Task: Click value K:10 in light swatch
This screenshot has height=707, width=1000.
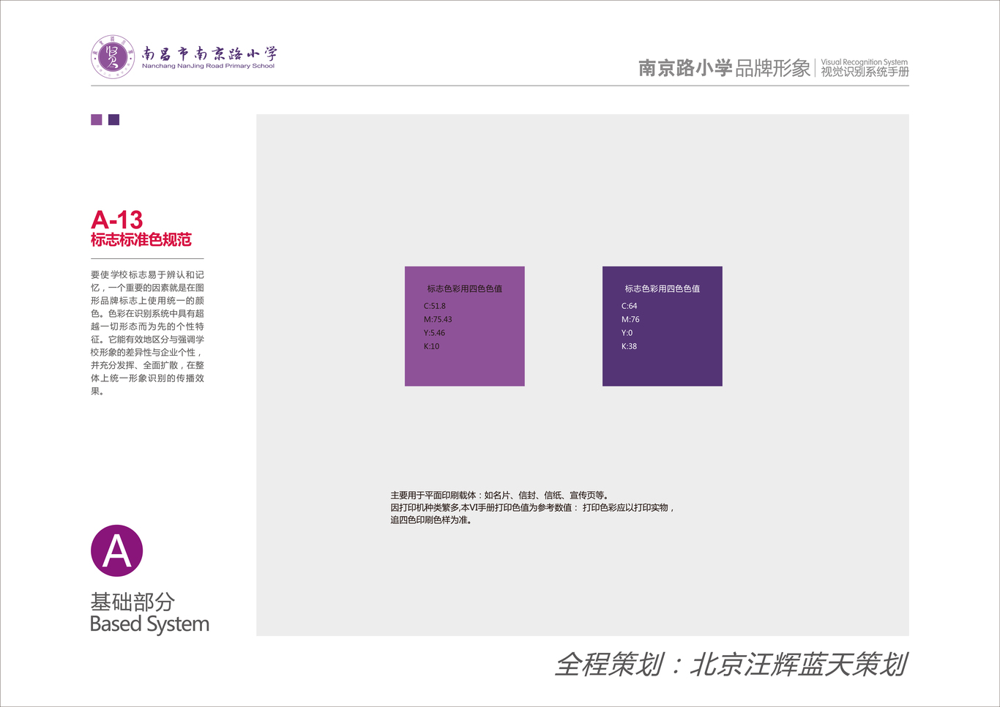Action: pyautogui.click(x=431, y=346)
